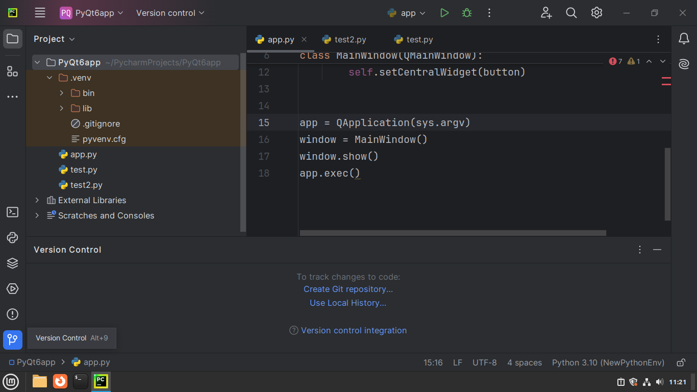Toggle read-only lock in status bar
The width and height of the screenshot is (697, 392).
click(x=681, y=362)
